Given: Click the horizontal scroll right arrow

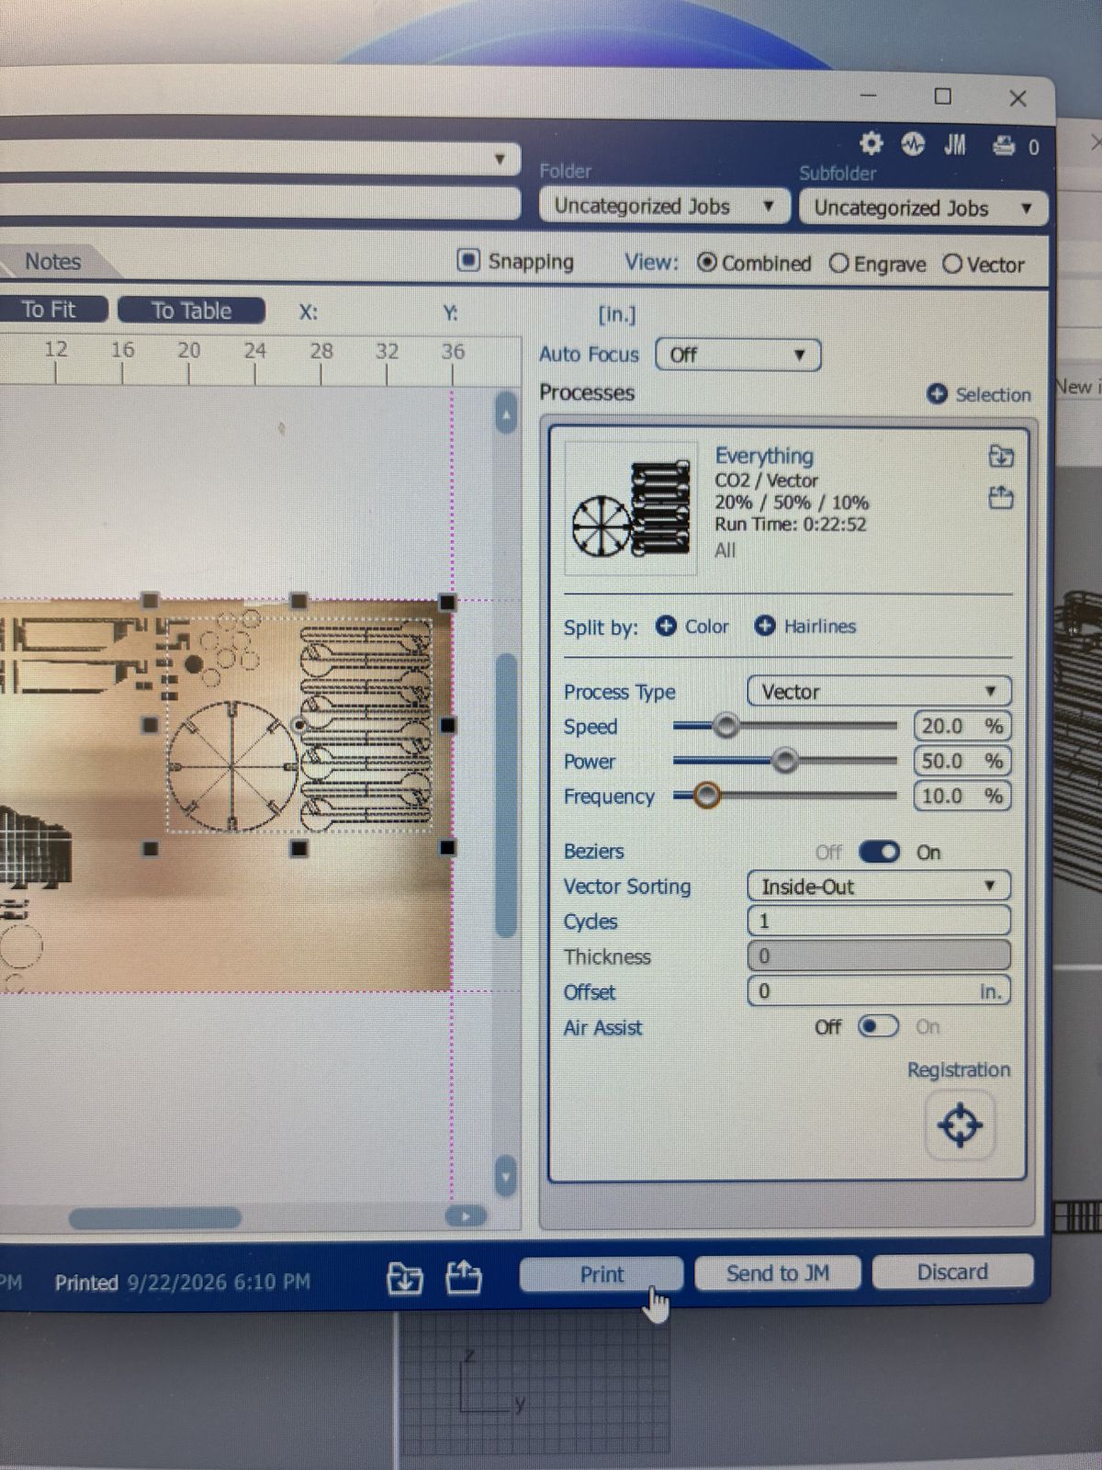Looking at the screenshot, I should (x=466, y=1216).
